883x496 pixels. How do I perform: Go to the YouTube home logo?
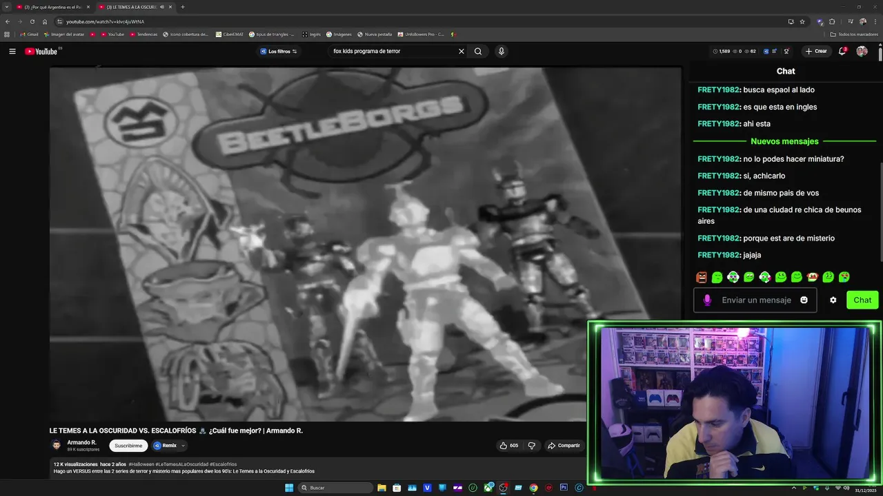41,51
